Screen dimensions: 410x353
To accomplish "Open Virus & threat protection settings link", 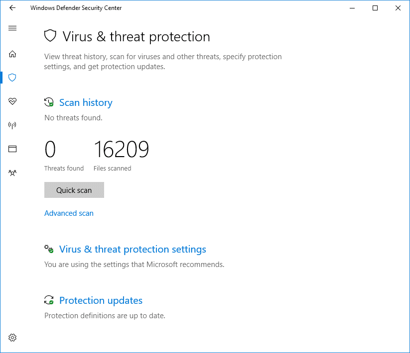I will click(x=133, y=250).
